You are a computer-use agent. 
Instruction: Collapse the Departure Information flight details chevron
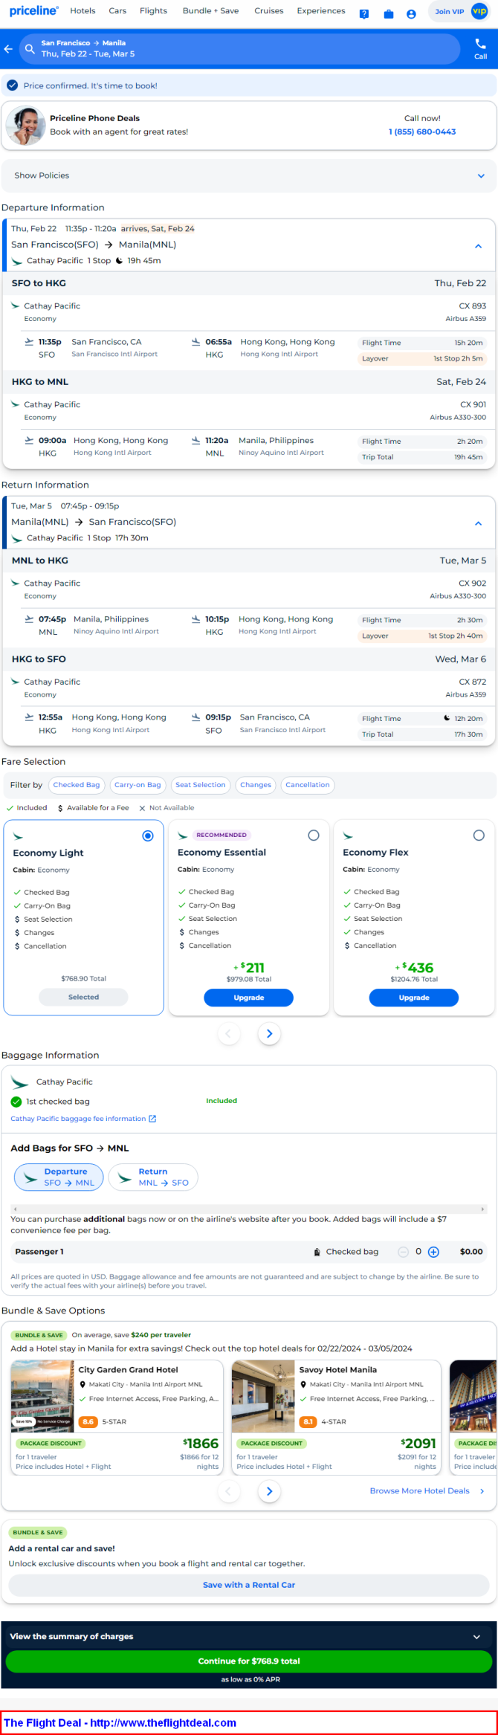pos(479,246)
